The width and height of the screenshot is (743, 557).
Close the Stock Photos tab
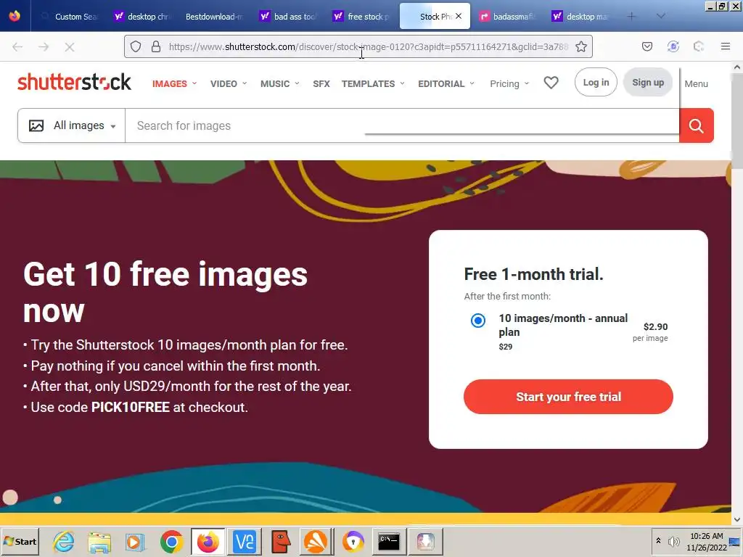pyautogui.click(x=459, y=16)
